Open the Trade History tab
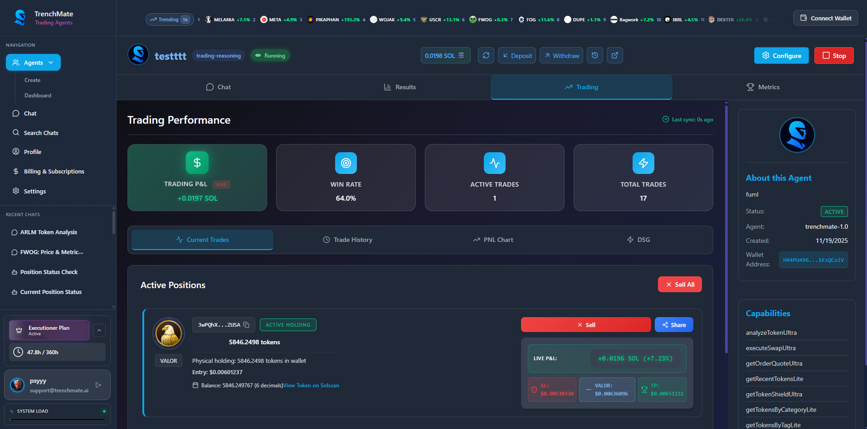This screenshot has height=429, width=867. (347, 240)
